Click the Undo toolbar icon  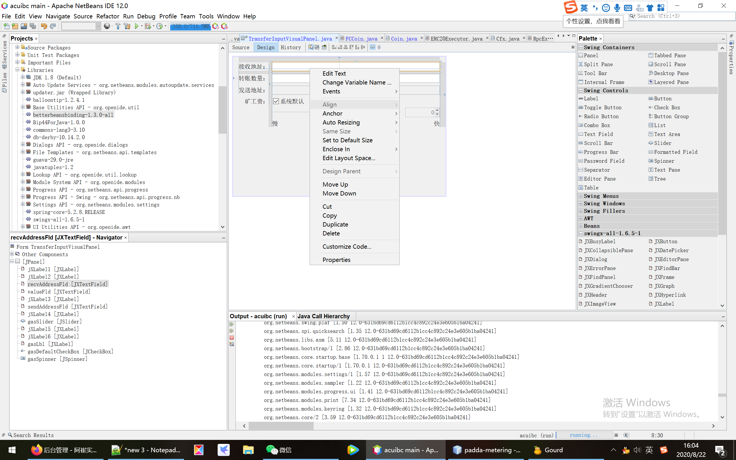tap(44, 26)
